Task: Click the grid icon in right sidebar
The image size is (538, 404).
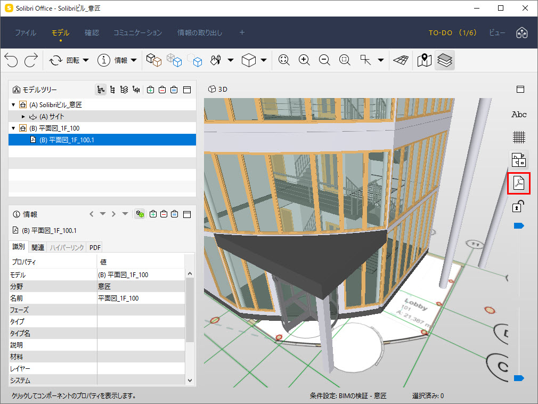Action: pyautogui.click(x=519, y=138)
